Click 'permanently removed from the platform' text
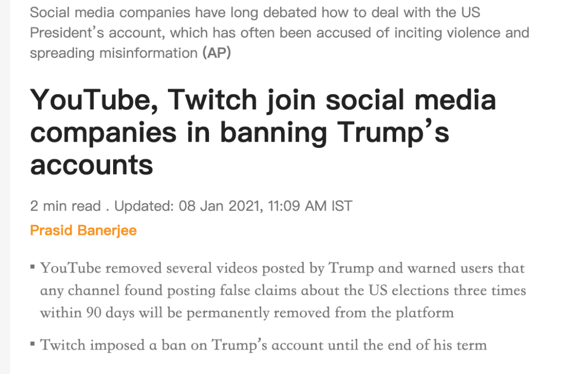This screenshot has height=374, width=563. click(320, 313)
